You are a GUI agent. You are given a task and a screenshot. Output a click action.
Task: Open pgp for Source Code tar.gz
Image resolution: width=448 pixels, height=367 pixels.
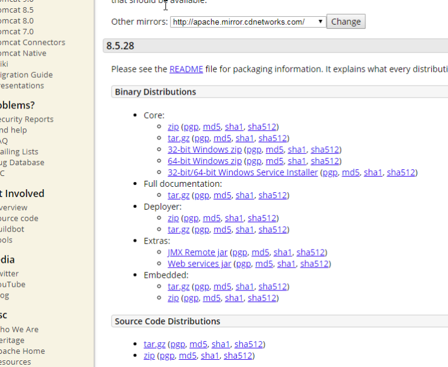click(178, 344)
